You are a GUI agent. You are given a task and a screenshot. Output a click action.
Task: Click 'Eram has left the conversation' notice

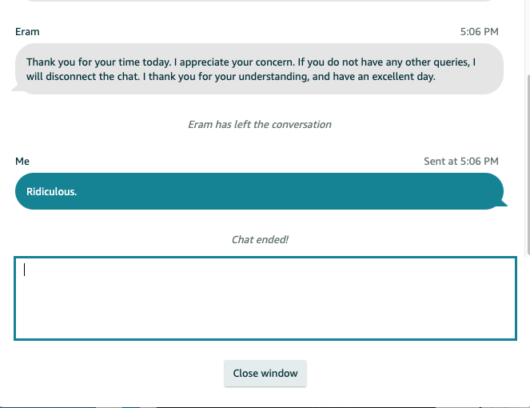[260, 125]
